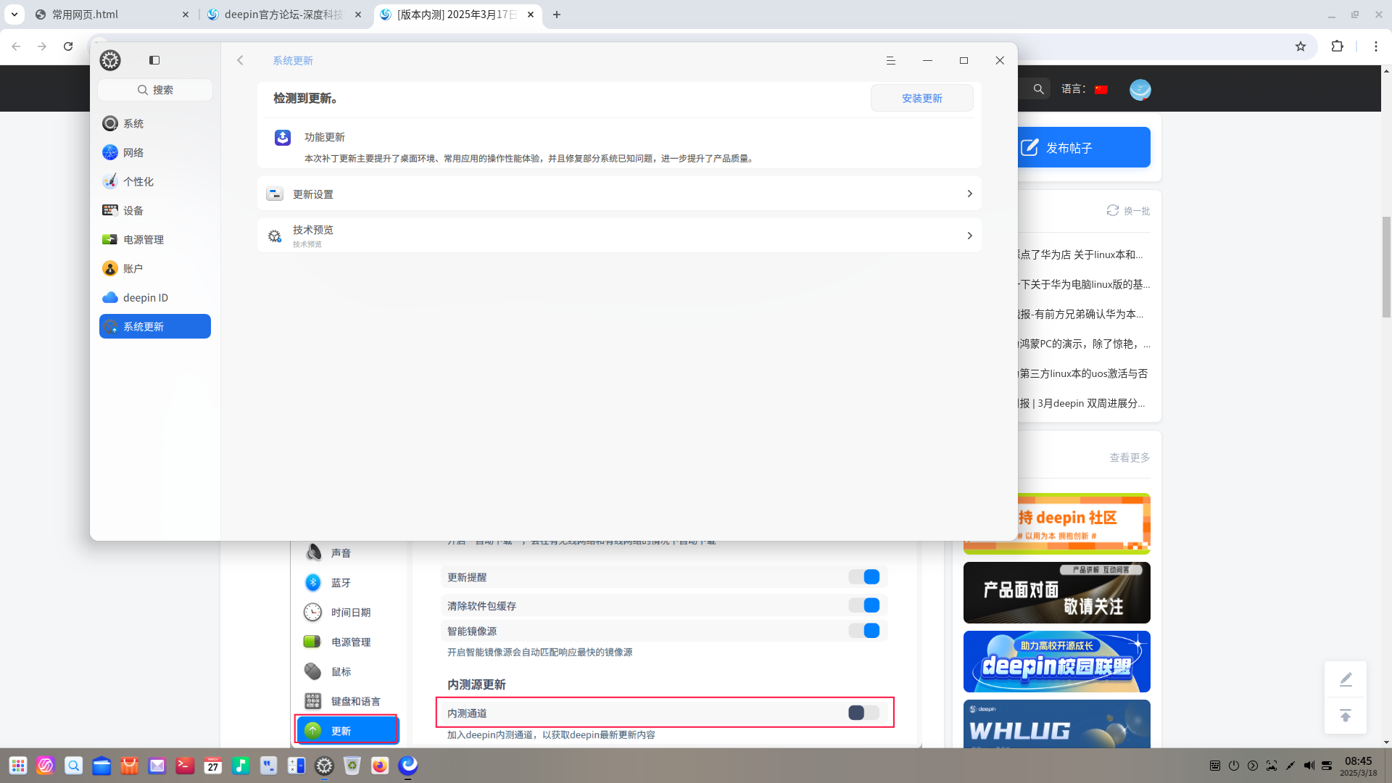Expand the 技术预览 row

click(x=619, y=236)
